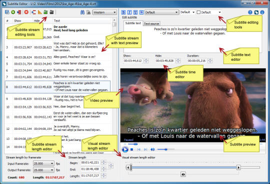Click the red-lines insert subtitle icon
The width and height of the screenshot is (270, 184).
click(x=19, y=12)
